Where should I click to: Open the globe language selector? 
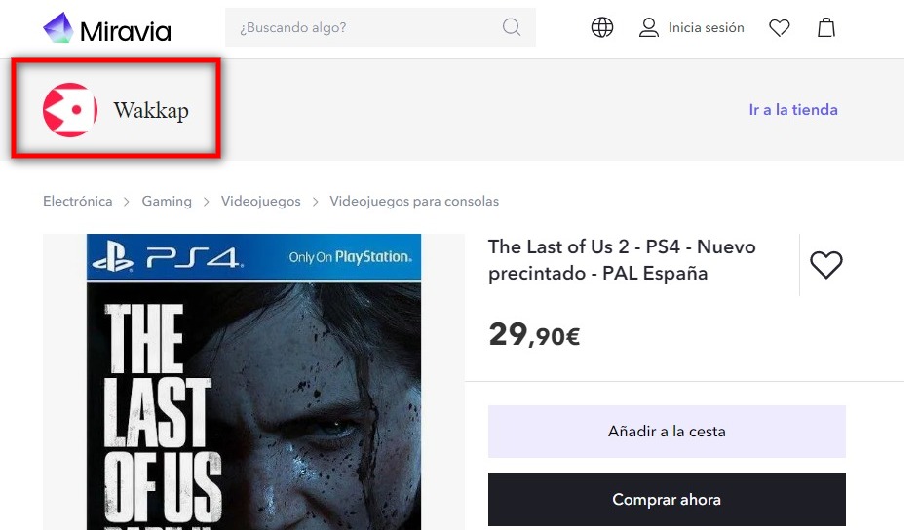pos(602,27)
